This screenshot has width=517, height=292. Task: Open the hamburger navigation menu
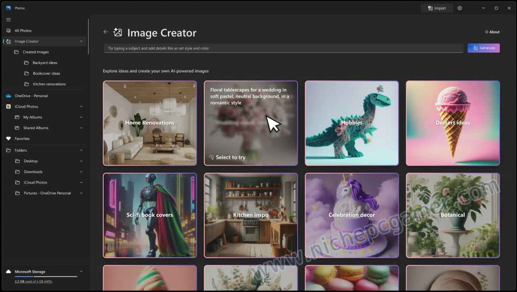[8, 20]
